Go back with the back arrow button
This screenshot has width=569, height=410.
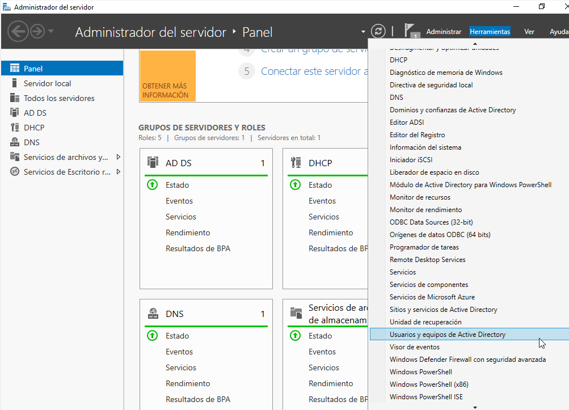pos(18,32)
